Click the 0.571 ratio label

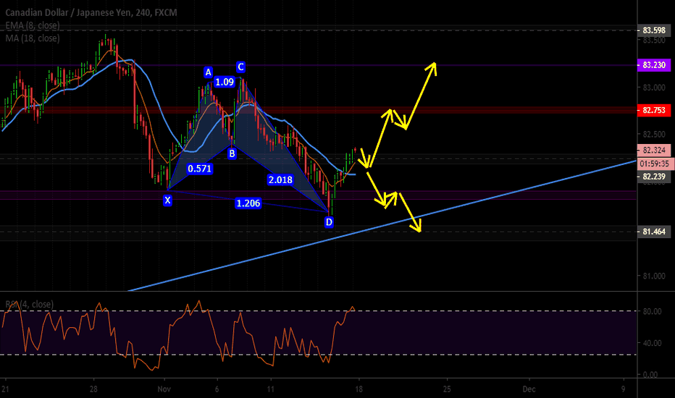[x=199, y=169]
